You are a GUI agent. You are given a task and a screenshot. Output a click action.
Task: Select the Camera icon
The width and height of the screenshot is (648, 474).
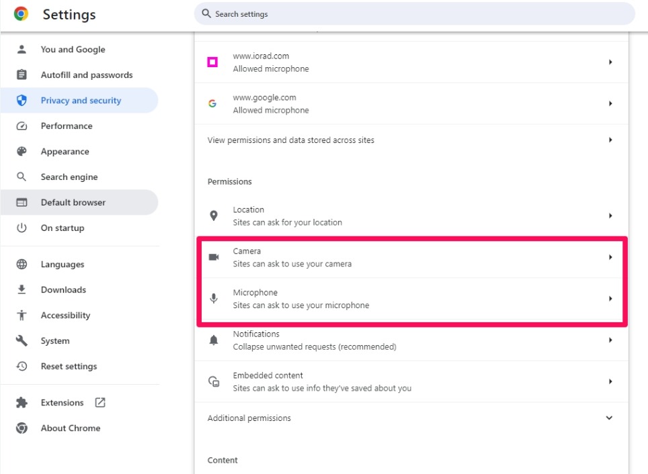click(x=214, y=256)
